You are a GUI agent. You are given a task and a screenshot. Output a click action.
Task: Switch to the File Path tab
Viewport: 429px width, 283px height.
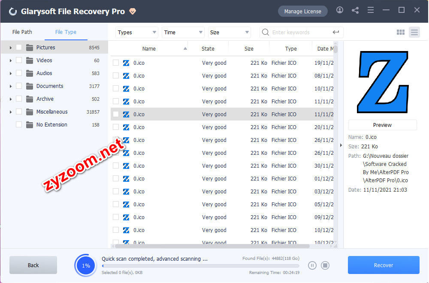click(x=22, y=32)
